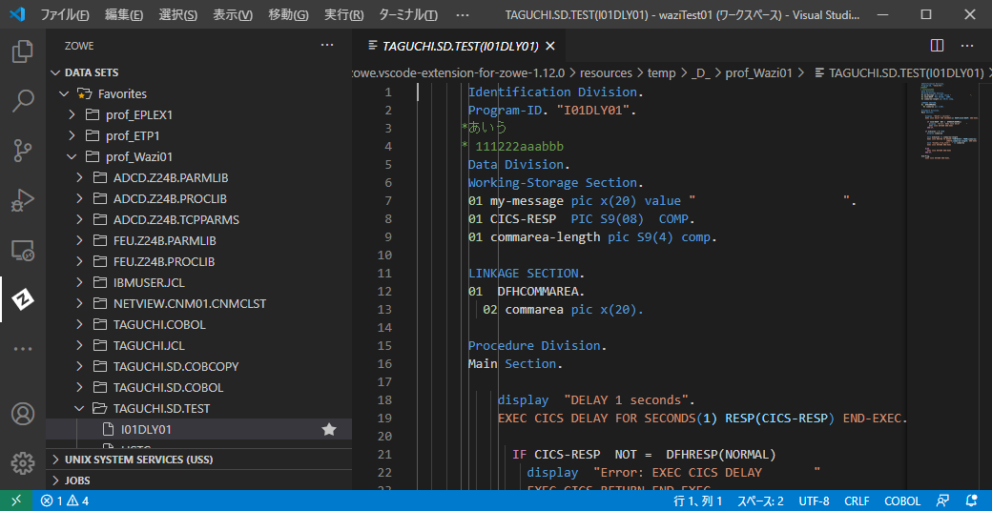Open the 移動(G) menu
Screen dimensions: 992x511
(x=288, y=14)
